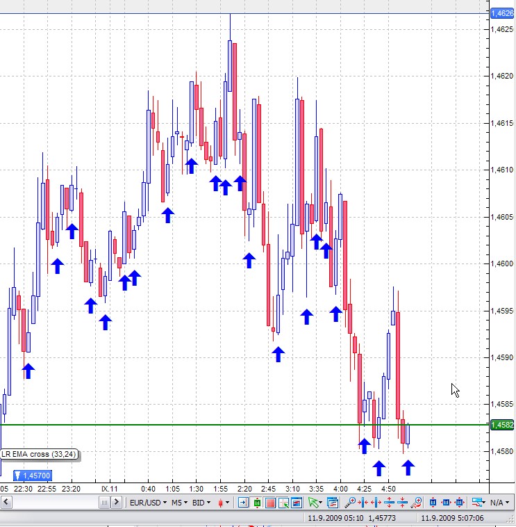
Task: Open the M5 timeframe dropdown
Action: 179,502
